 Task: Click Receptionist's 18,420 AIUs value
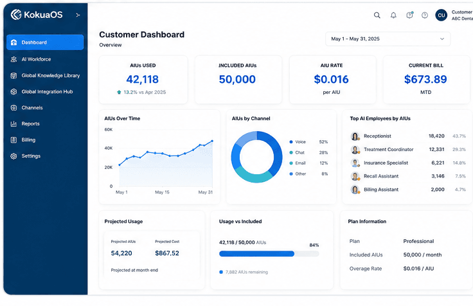436,136
